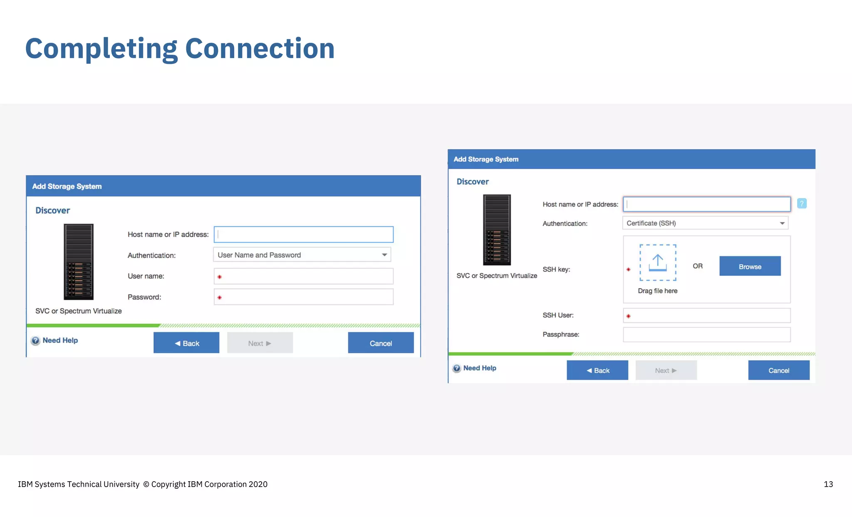The image size is (852, 517).
Task: Click the storage rack image in right dialog
Action: pyautogui.click(x=497, y=230)
